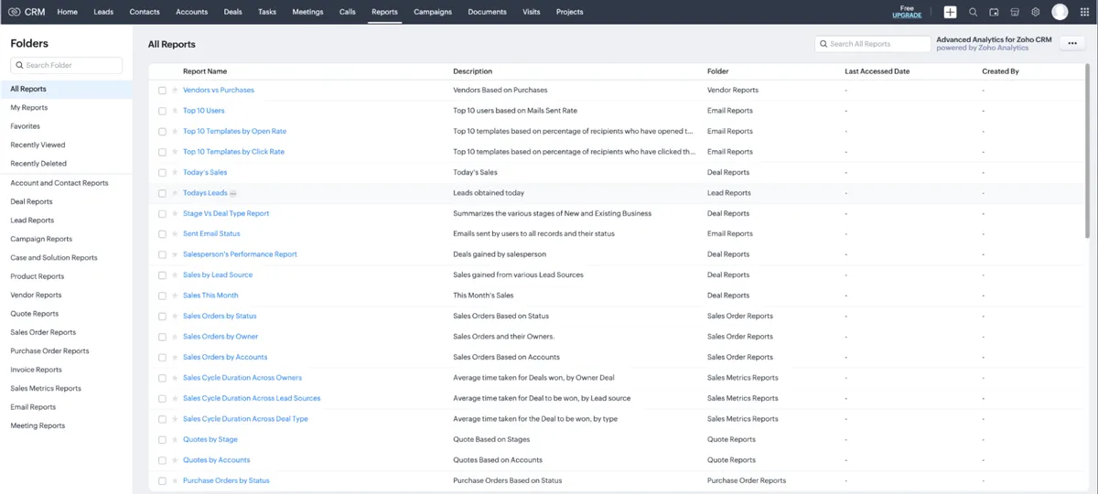Open the Sales Orders by Status report
Viewport: 1098px width, 494px height.
pyautogui.click(x=220, y=317)
